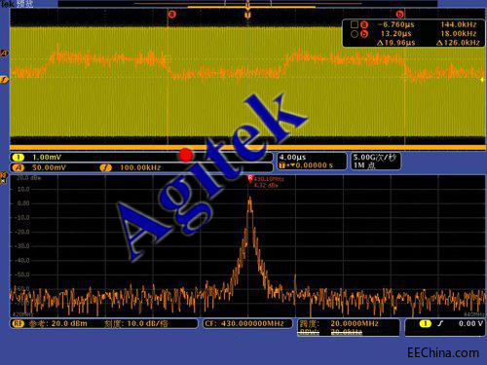Open the 5.00G sample rate readout

point(375,158)
